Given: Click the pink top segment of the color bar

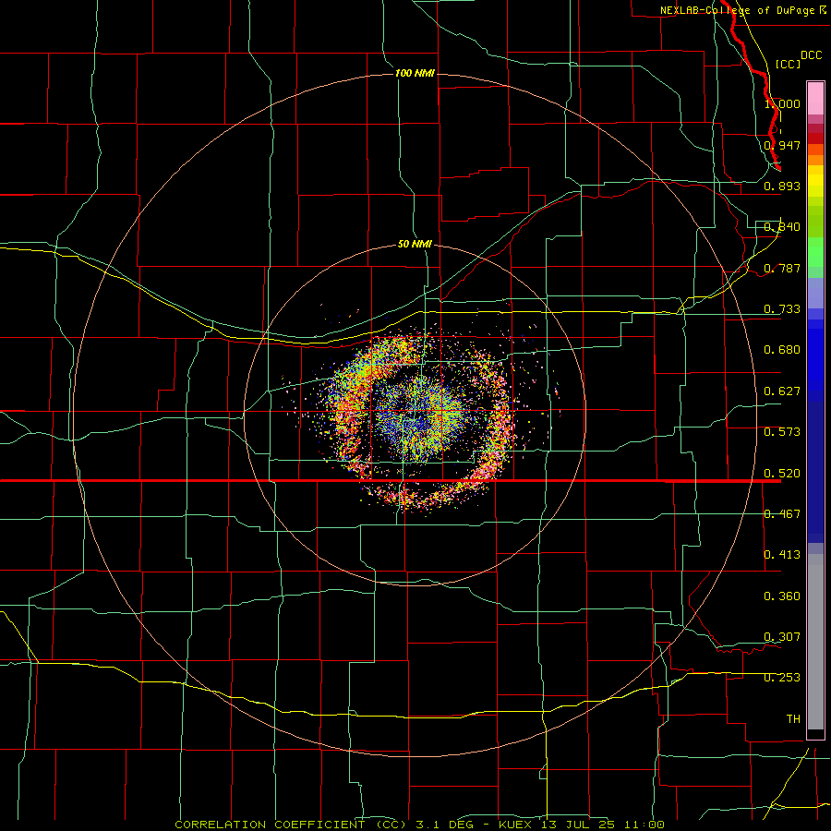Looking at the screenshot, I should click(815, 99).
